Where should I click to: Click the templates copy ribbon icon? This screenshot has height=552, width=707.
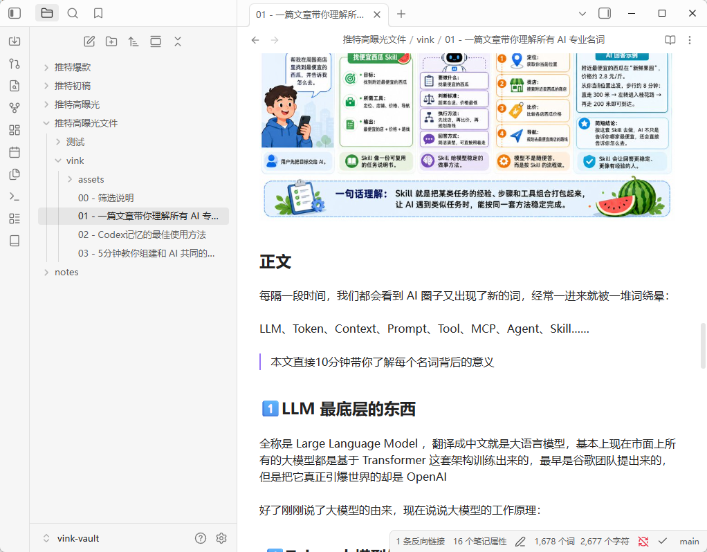click(15, 174)
